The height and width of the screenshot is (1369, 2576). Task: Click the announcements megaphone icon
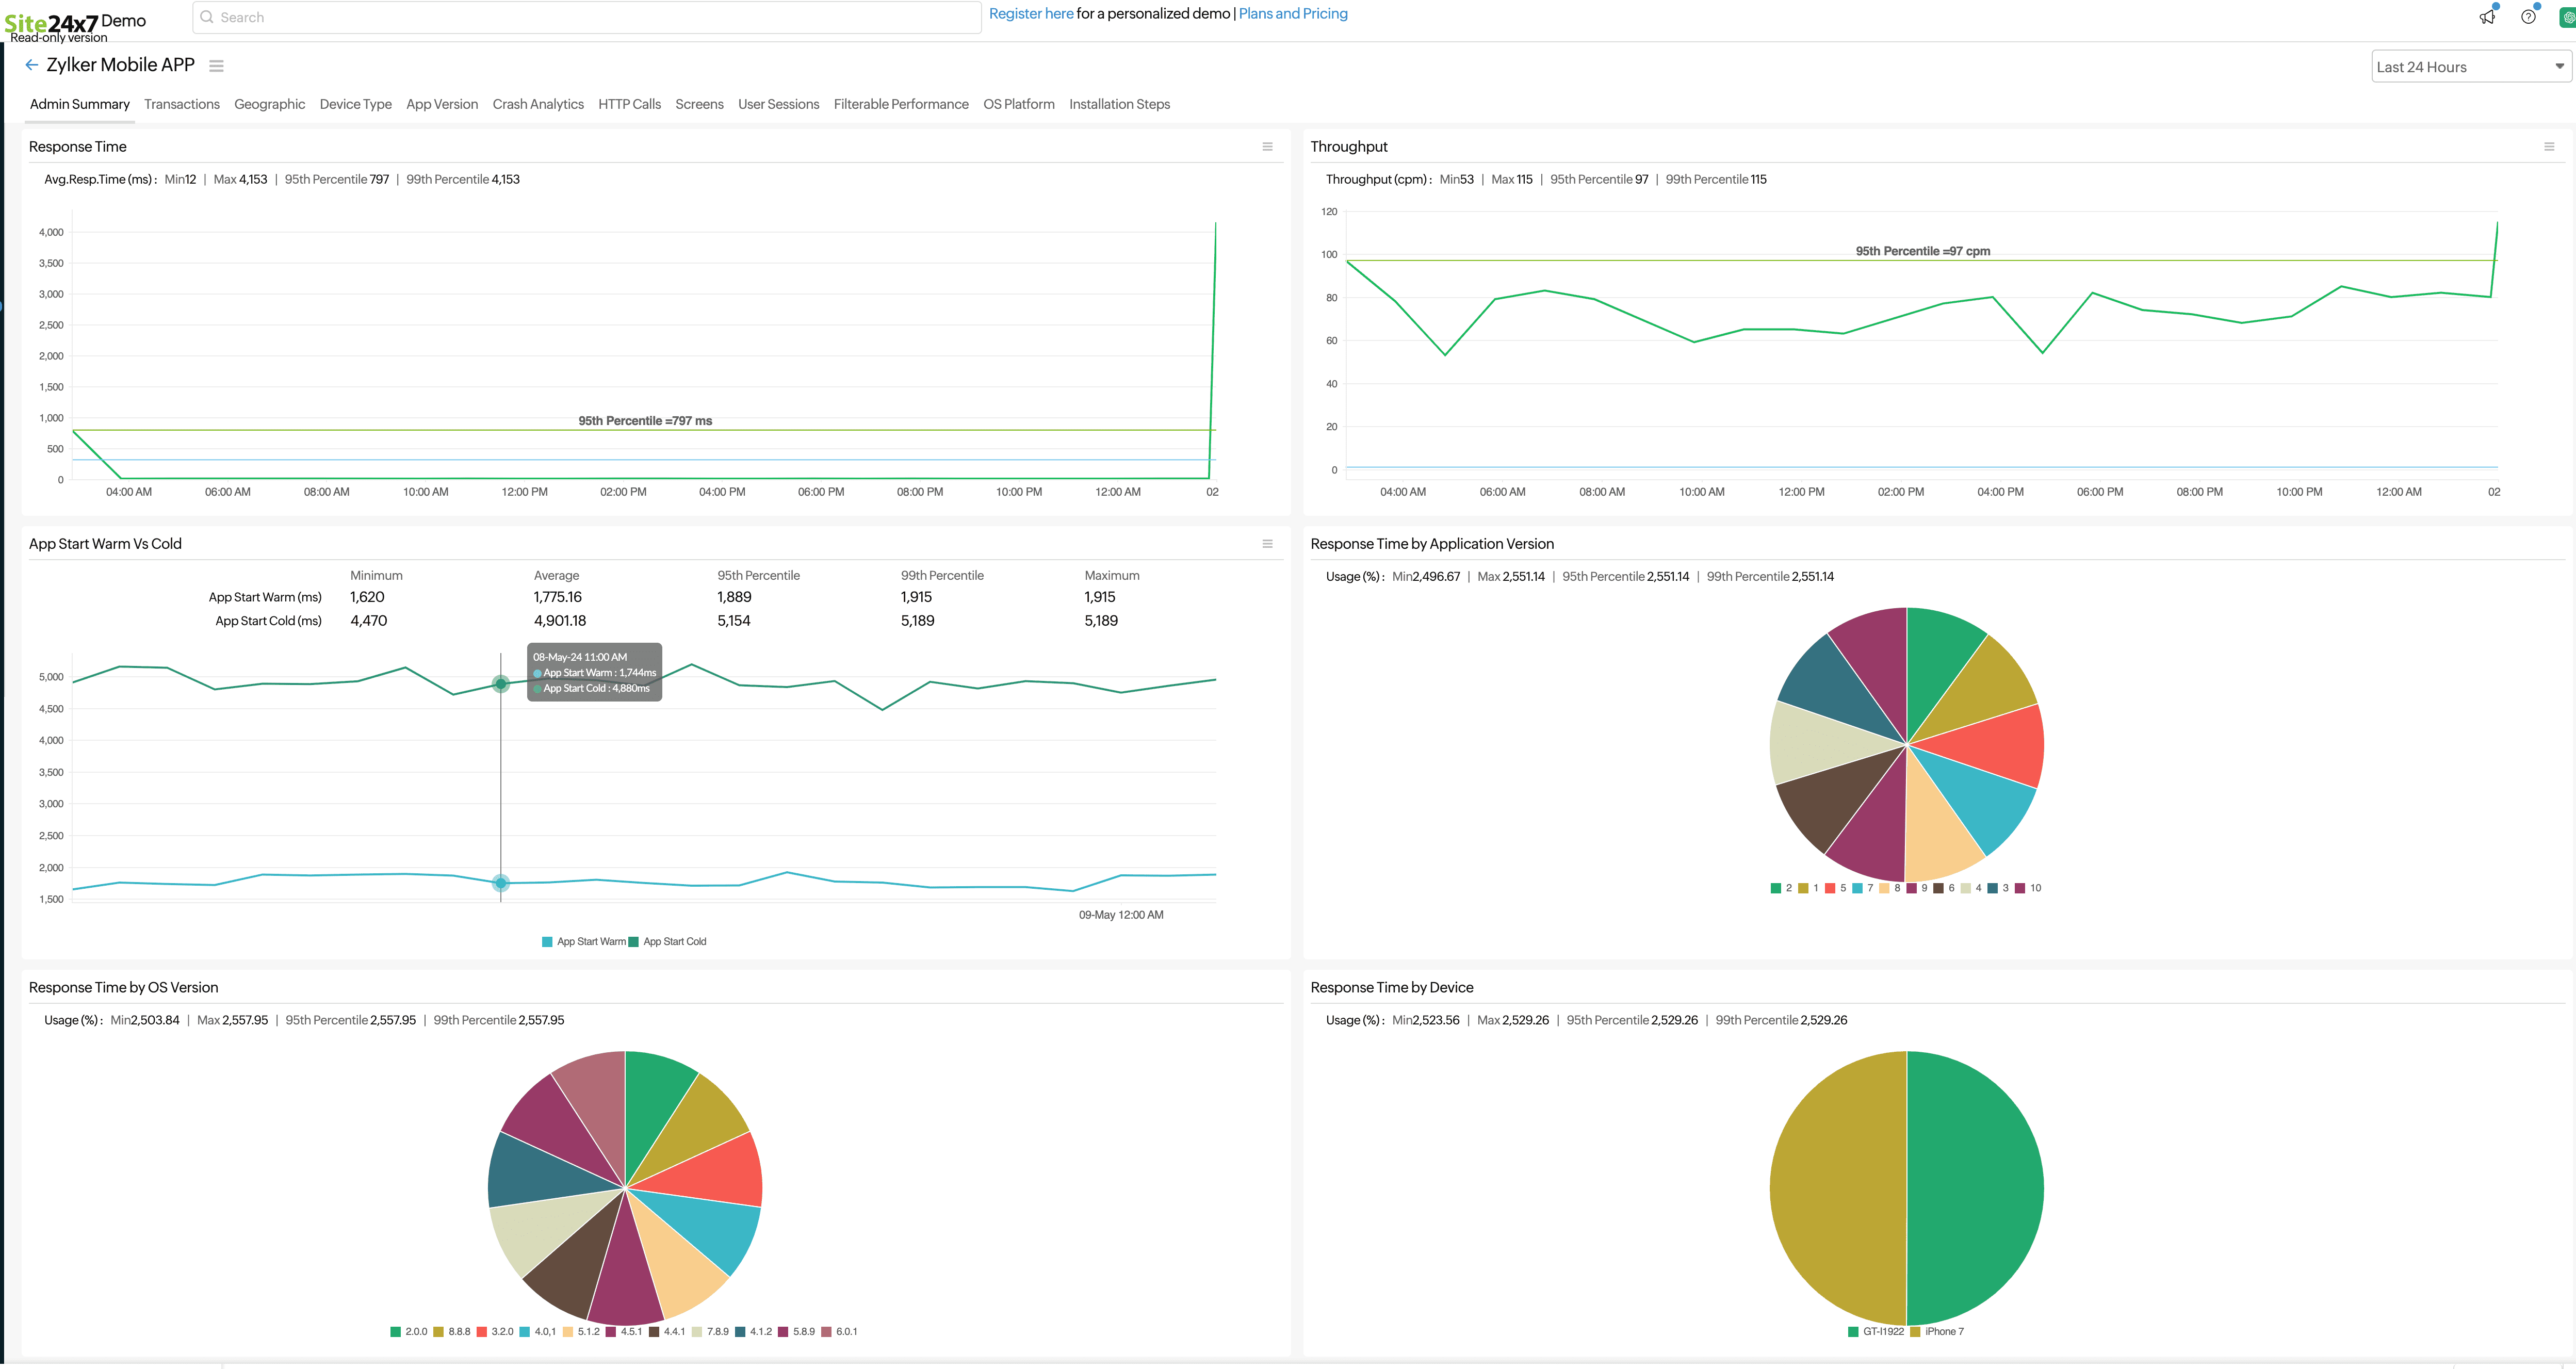coord(2487,17)
